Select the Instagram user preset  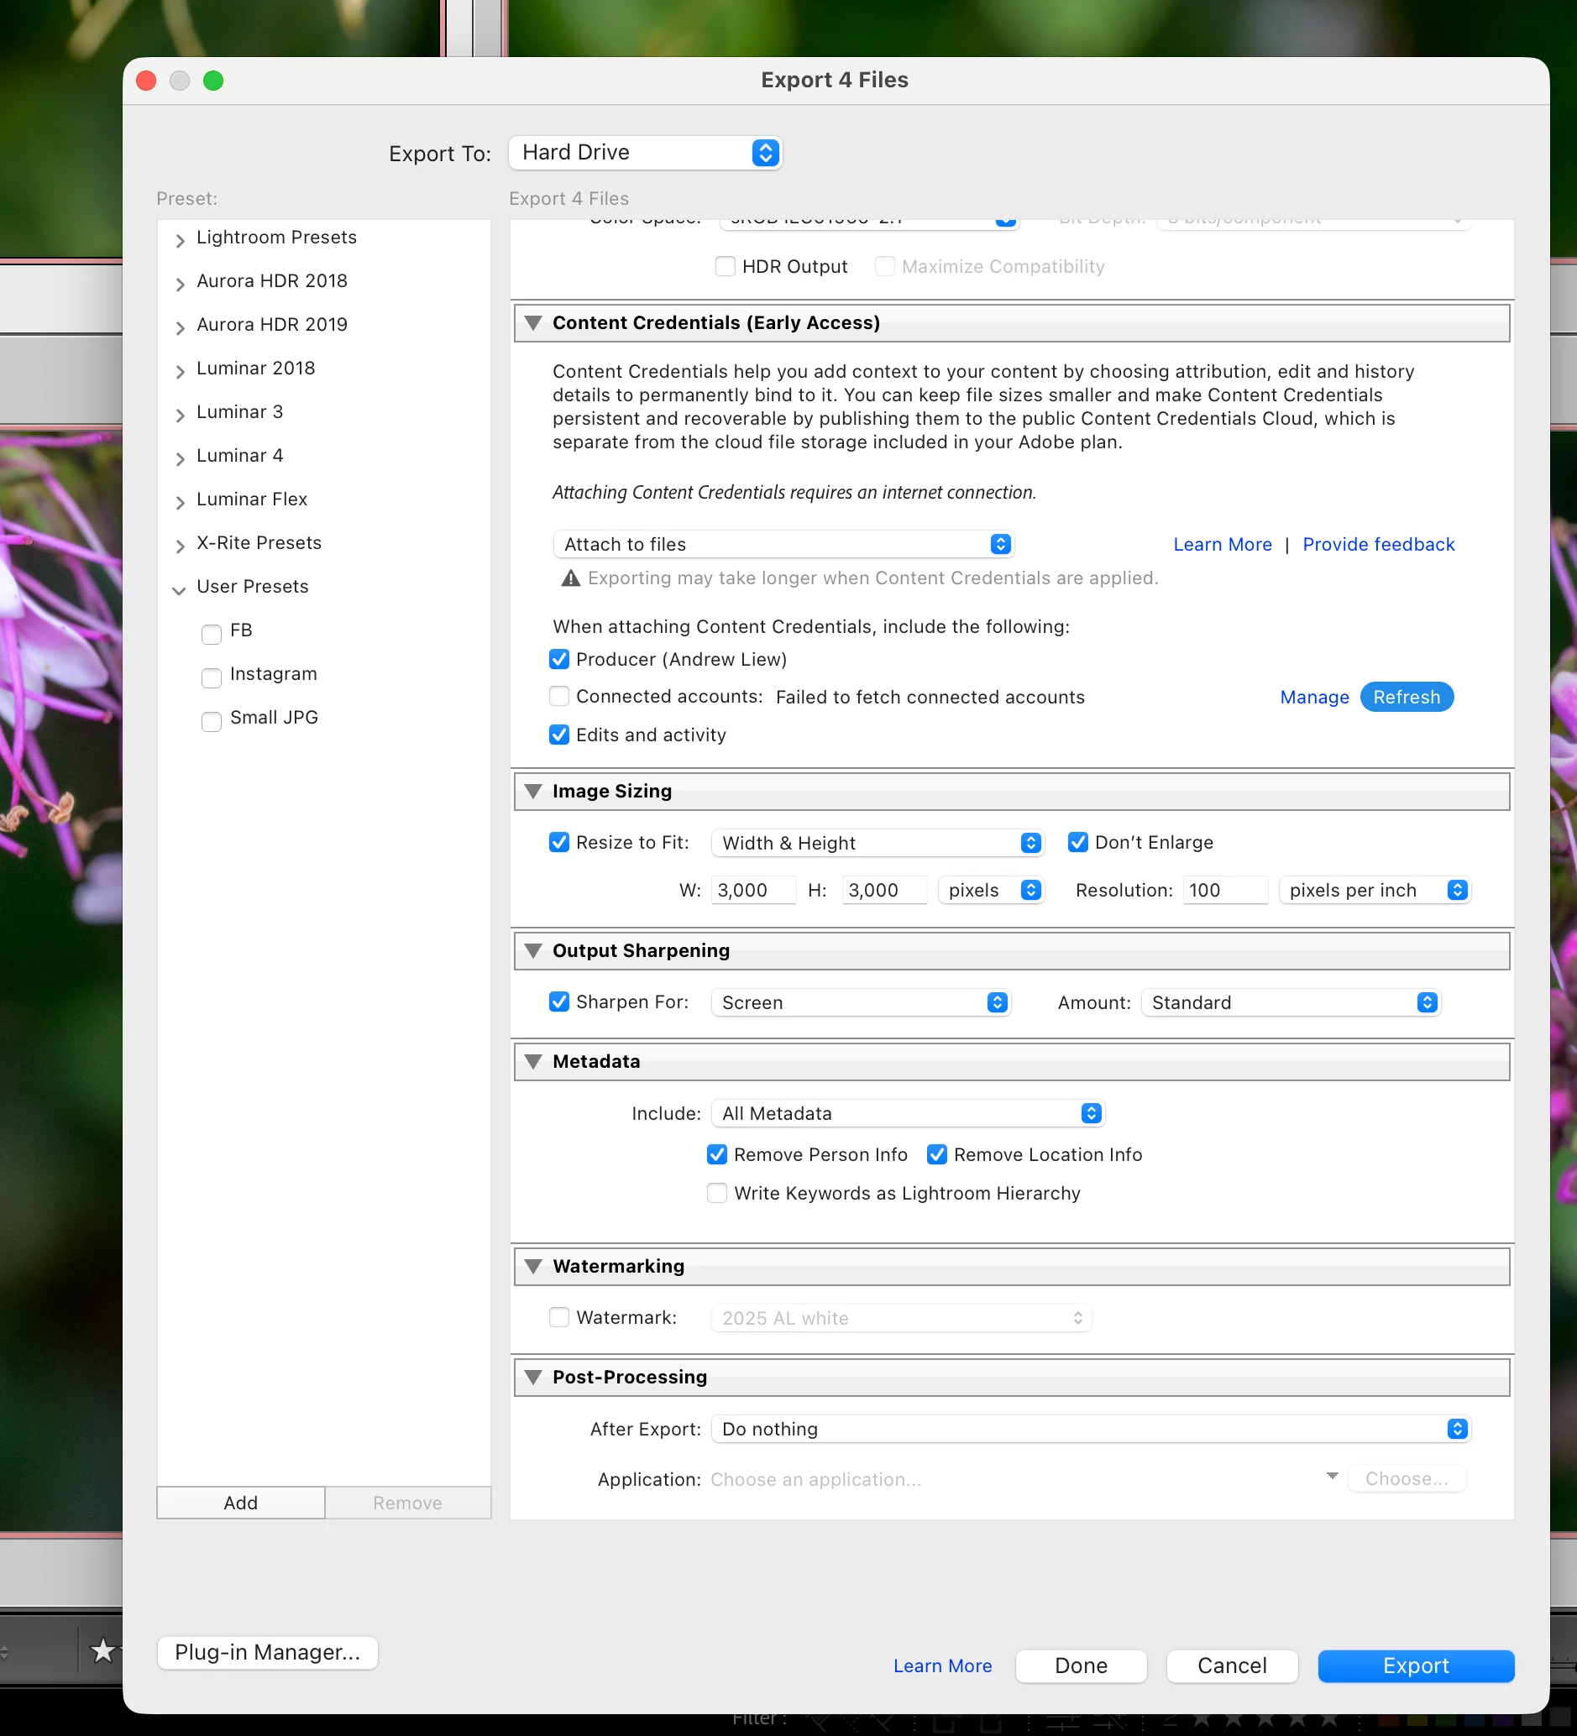(x=273, y=674)
